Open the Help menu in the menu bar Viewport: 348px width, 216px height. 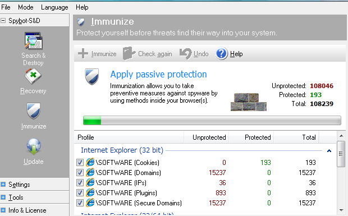click(82, 7)
